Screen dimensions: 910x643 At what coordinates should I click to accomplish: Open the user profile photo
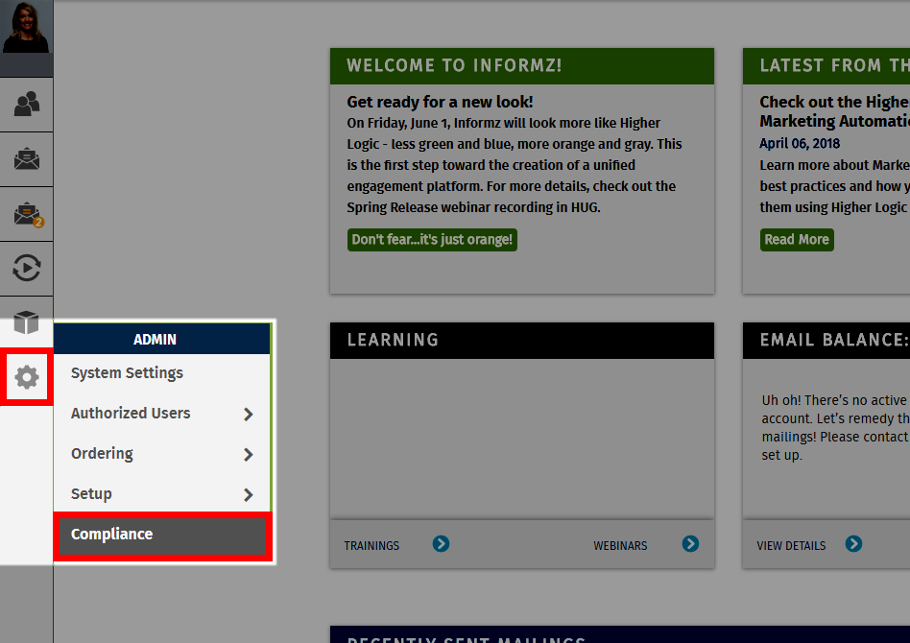(26, 27)
